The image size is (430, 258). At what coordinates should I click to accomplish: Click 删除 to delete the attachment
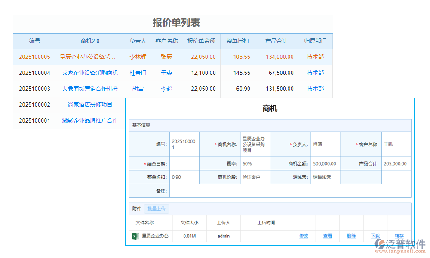click(x=351, y=236)
